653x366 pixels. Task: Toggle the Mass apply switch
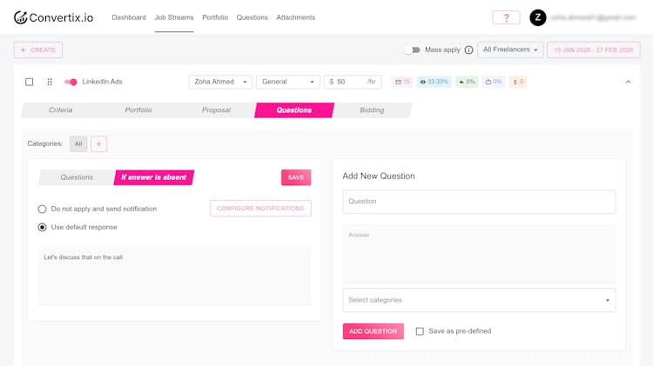point(412,50)
